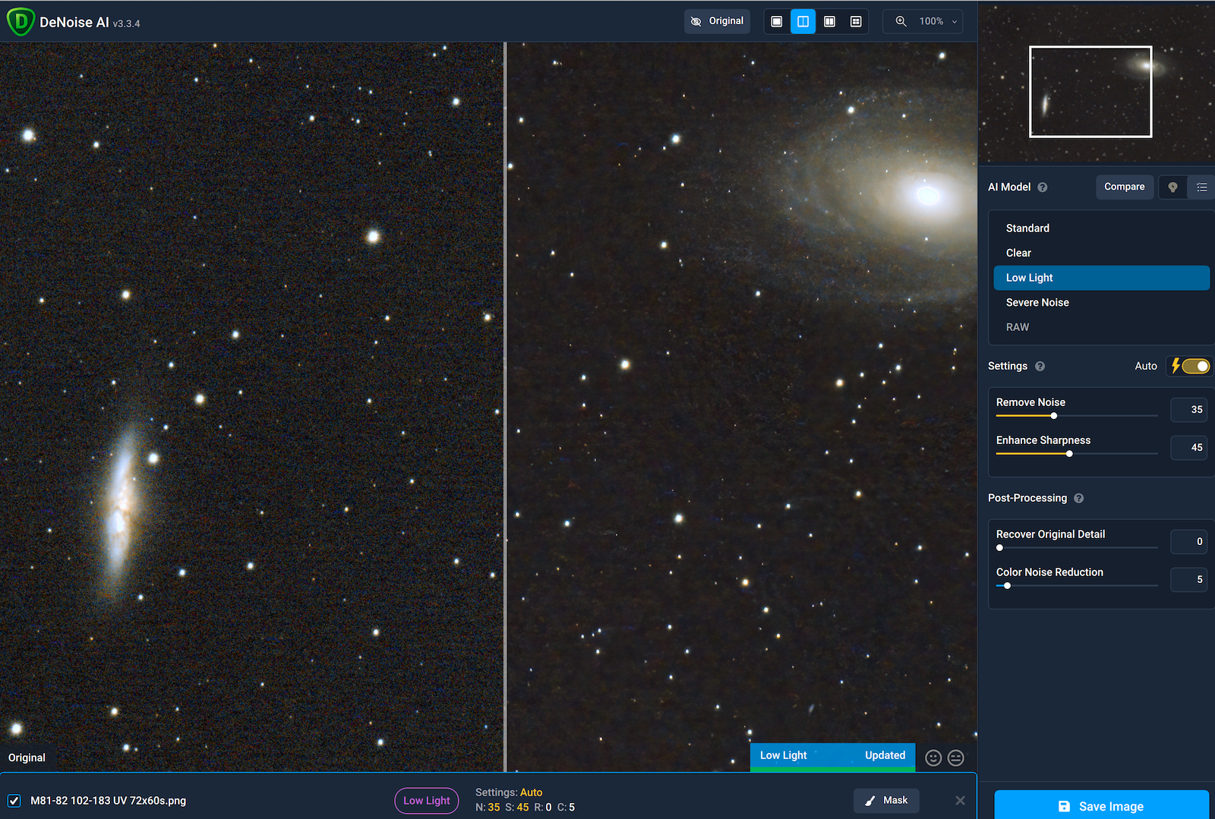The width and height of the screenshot is (1215, 819).
Task: Select the split view layout icon
Action: [803, 21]
